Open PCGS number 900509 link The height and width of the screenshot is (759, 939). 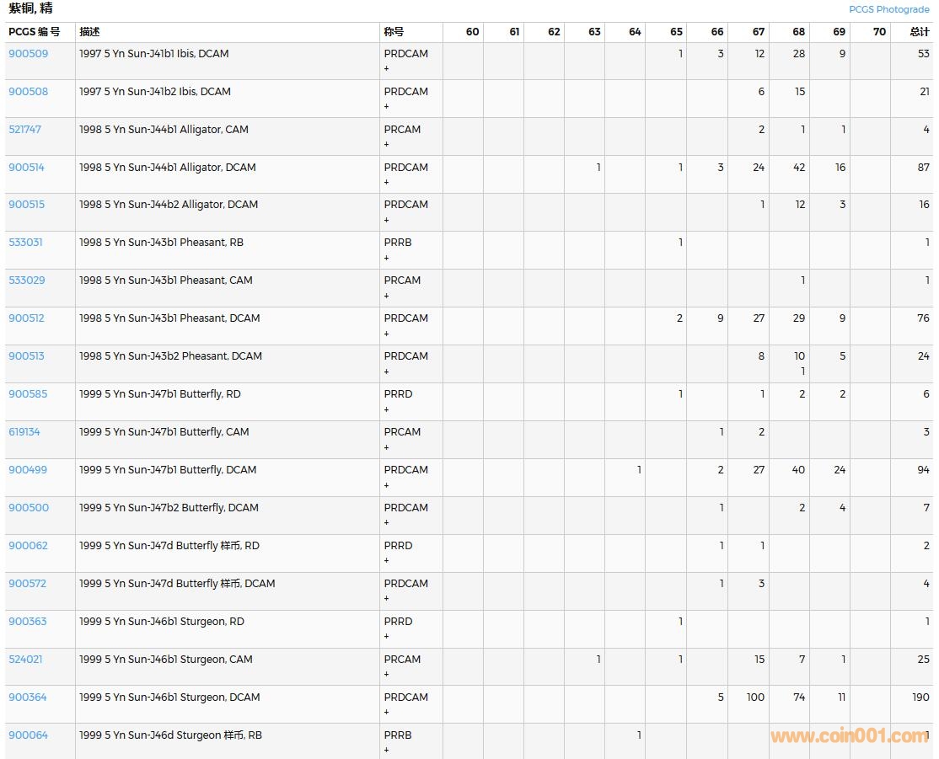[x=29, y=54]
